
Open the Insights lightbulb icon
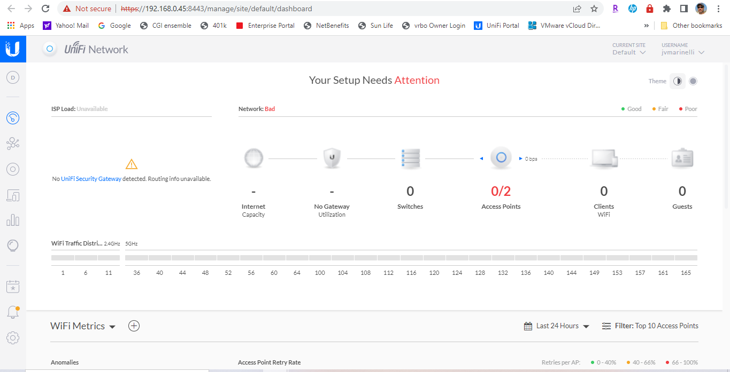coord(13,246)
